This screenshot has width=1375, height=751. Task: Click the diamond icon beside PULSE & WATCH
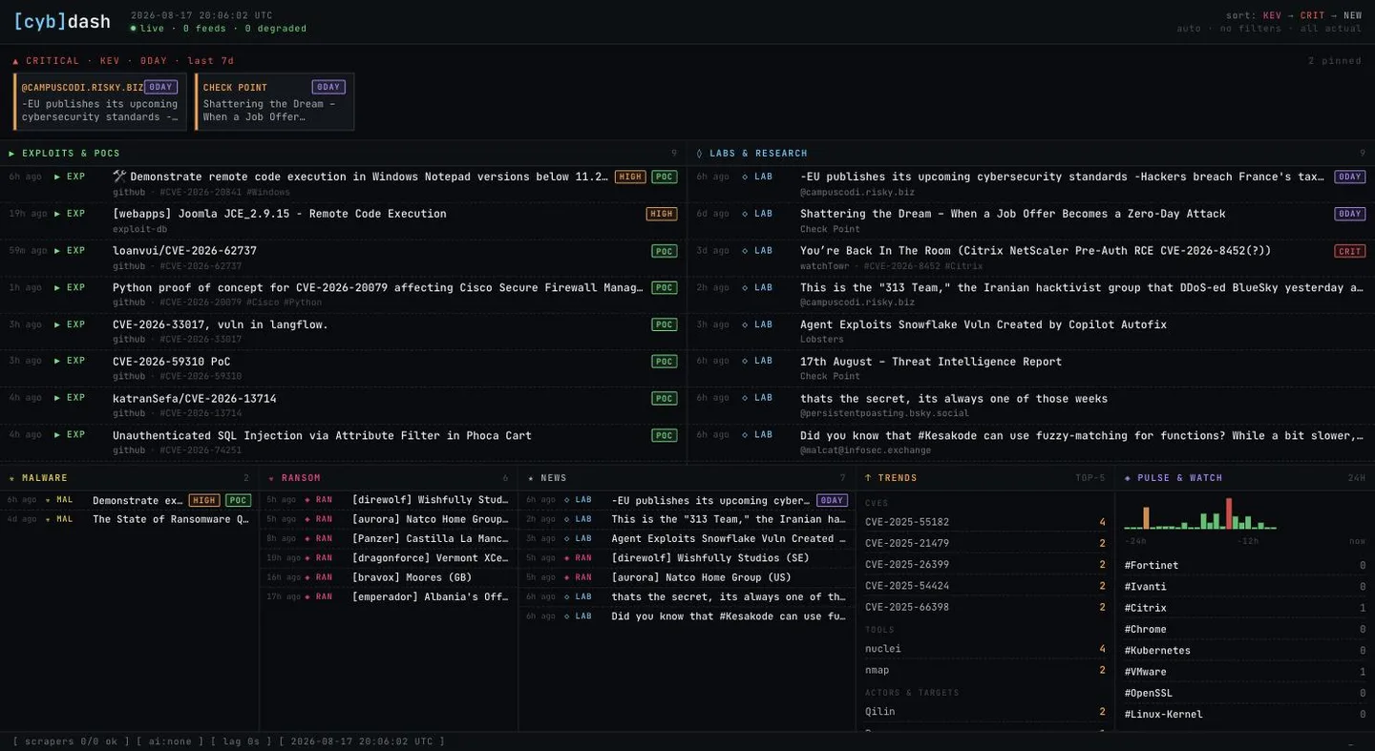point(1128,478)
